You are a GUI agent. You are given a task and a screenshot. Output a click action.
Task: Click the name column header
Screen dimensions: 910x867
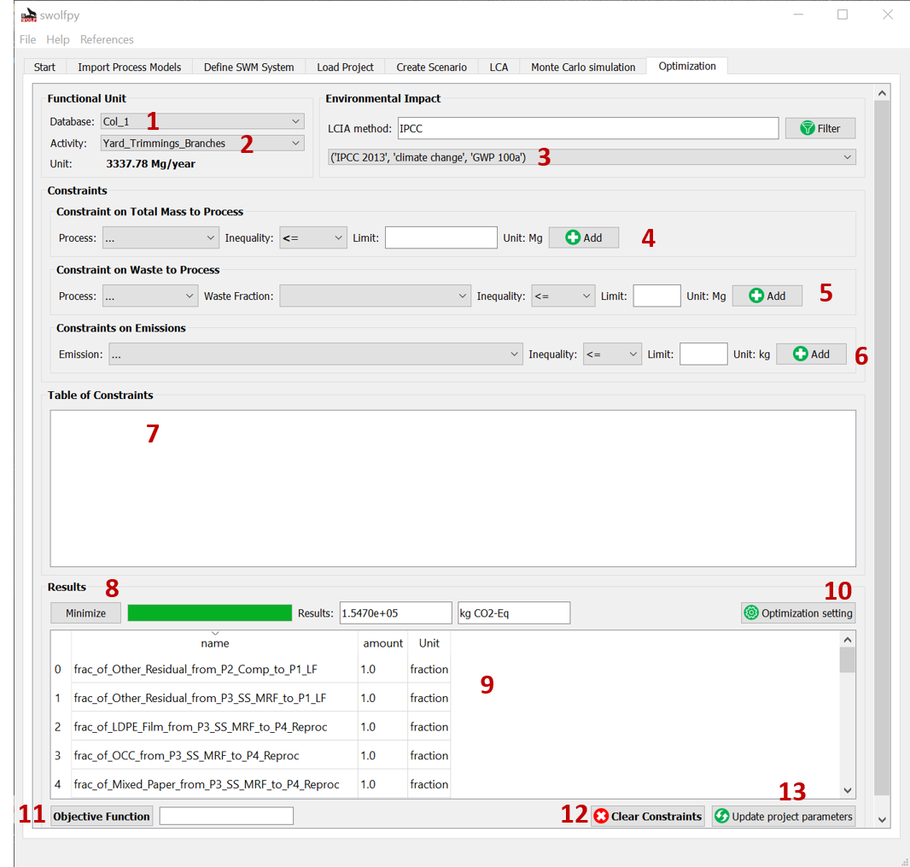[x=215, y=643]
